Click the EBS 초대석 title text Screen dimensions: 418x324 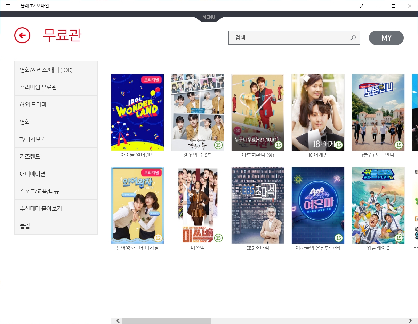pos(258,248)
